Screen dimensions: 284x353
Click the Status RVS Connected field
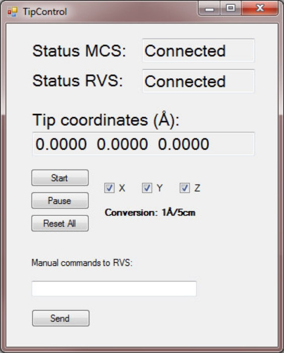198,81
